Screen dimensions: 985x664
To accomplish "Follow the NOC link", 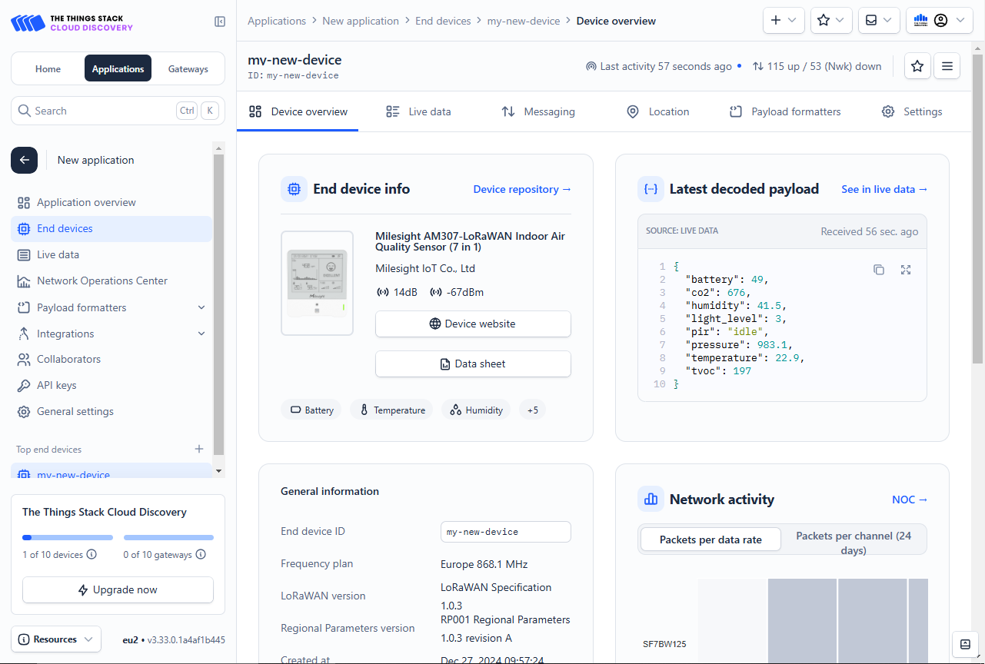I will click(910, 500).
